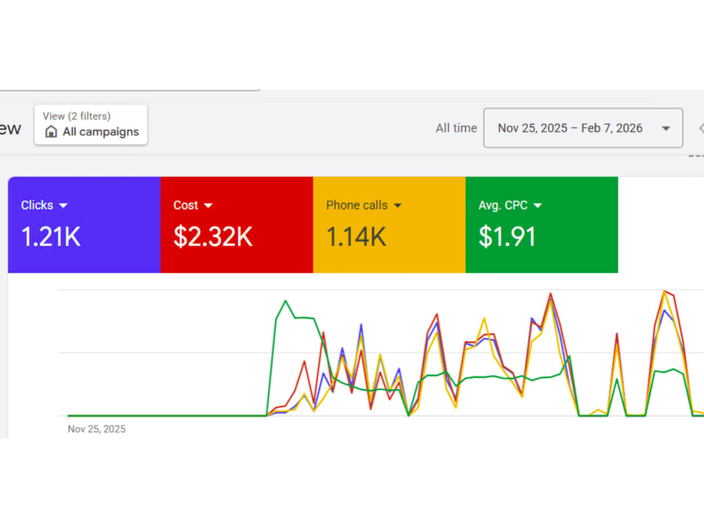Select the yellow Phone calls 1.14K scorecard

pyautogui.click(x=389, y=225)
